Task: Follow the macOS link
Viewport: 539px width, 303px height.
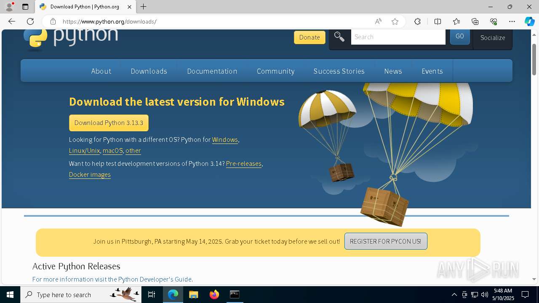Action: pyautogui.click(x=113, y=151)
